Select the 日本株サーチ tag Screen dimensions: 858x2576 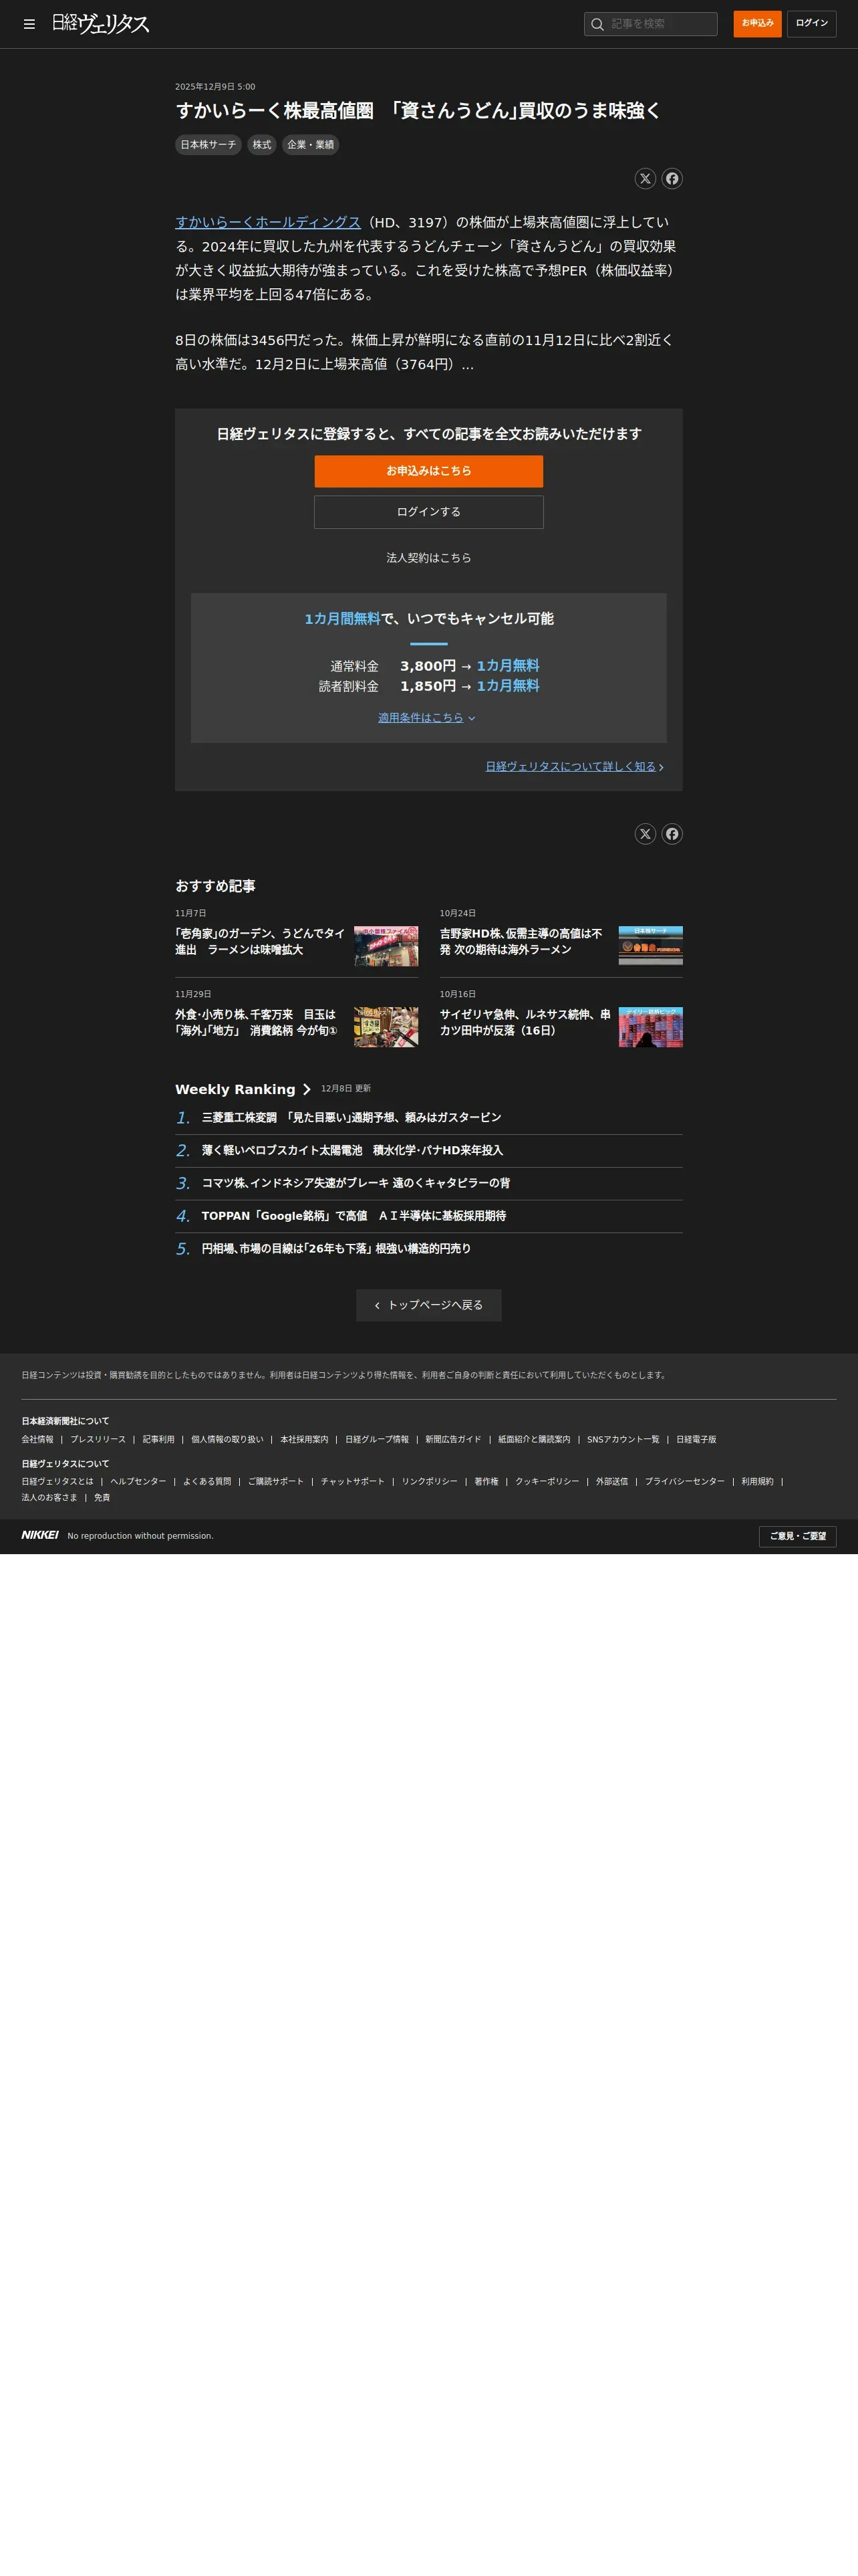point(208,145)
